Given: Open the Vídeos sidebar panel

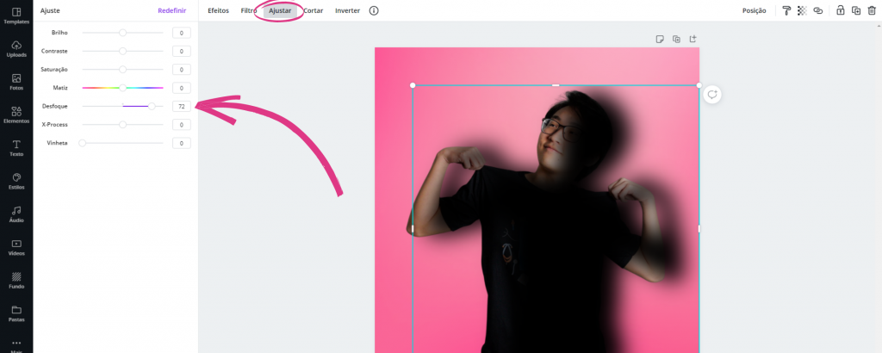Looking at the screenshot, I should click(x=16, y=247).
